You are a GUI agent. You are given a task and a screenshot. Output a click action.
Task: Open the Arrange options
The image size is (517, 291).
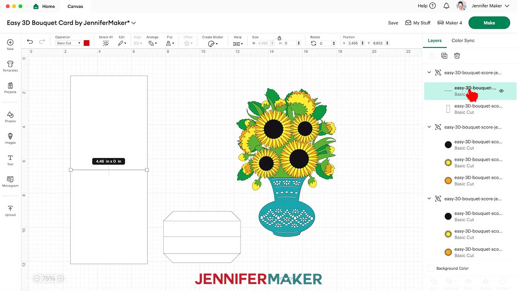(x=152, y=43)
